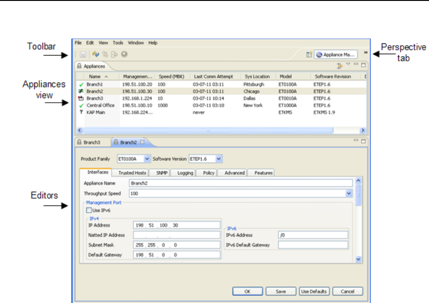Open the Tools menu
Image resolution: width=429 pixels, height=303 pixels.
118,43
